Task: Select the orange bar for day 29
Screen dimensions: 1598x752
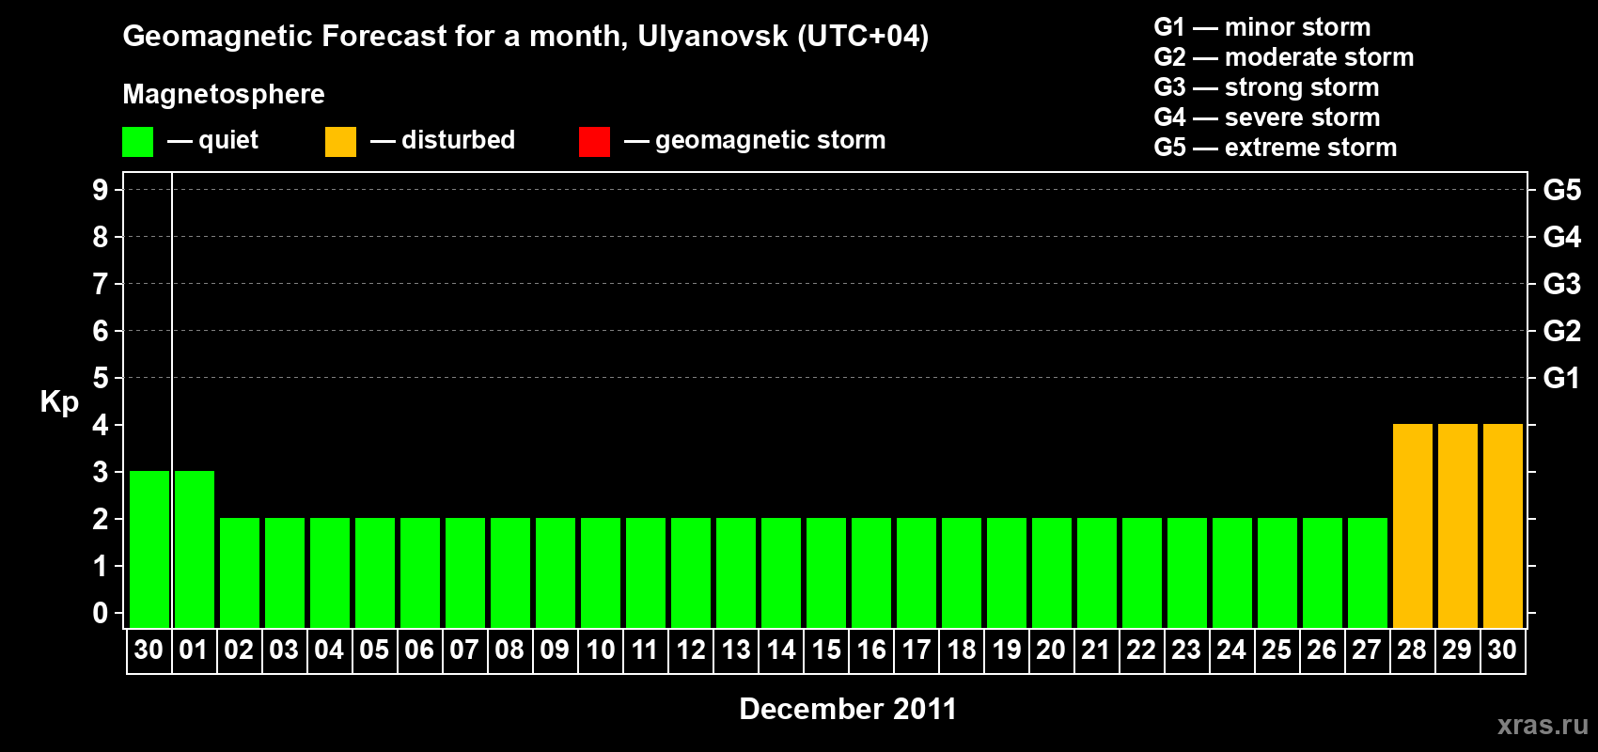Action: [1458, 525]
